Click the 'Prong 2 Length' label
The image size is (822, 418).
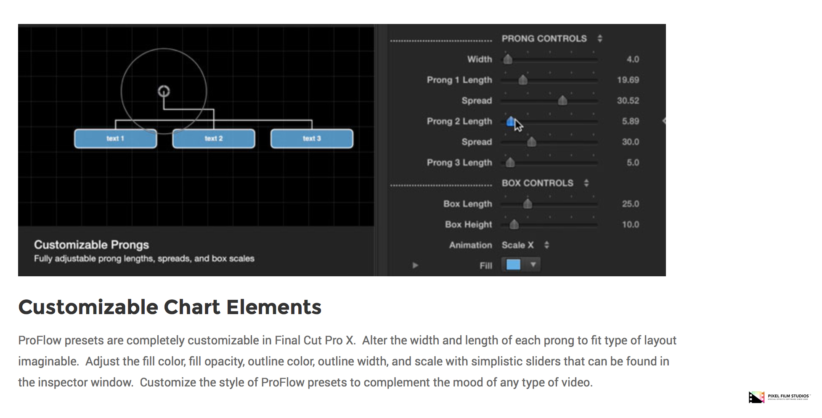click(459, 121)
